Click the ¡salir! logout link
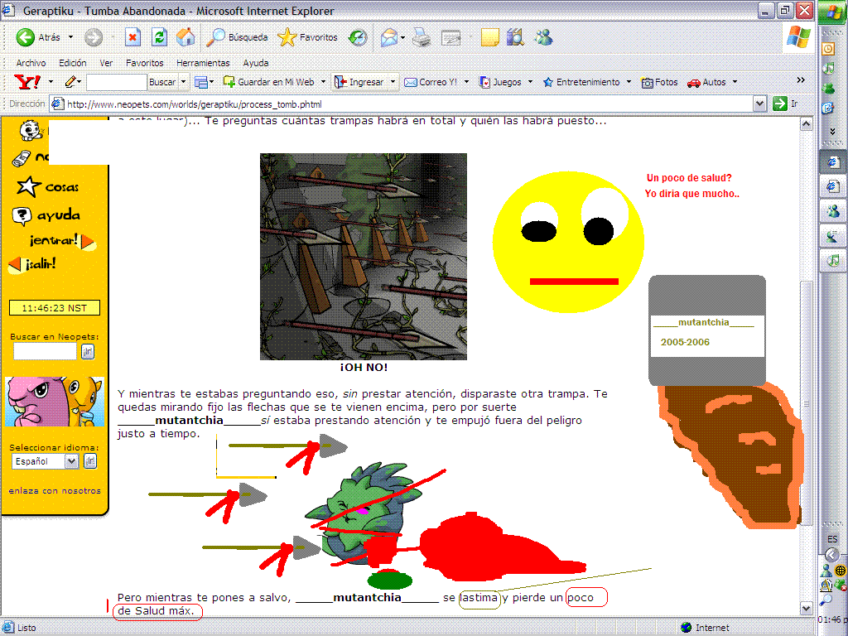 (x=32, y=264)
